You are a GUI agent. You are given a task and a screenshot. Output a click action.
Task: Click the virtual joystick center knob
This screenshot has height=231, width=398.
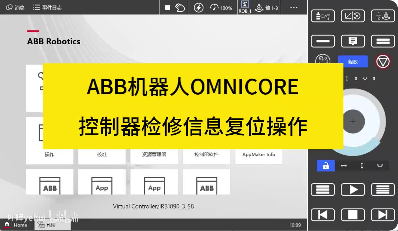tap(353, 122)
